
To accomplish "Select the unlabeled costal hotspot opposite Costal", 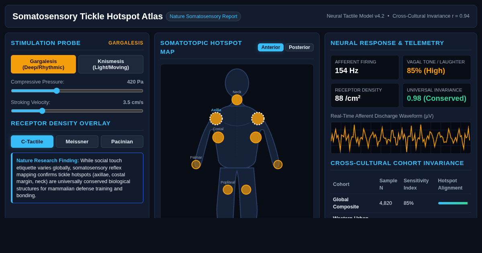I will tap(256, 137).
